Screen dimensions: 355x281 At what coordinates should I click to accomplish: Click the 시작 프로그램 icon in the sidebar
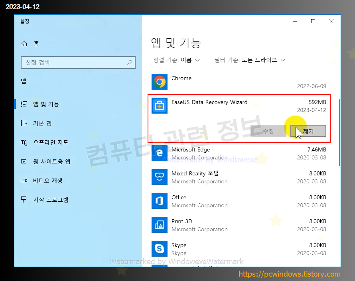(x=24, y=200)
